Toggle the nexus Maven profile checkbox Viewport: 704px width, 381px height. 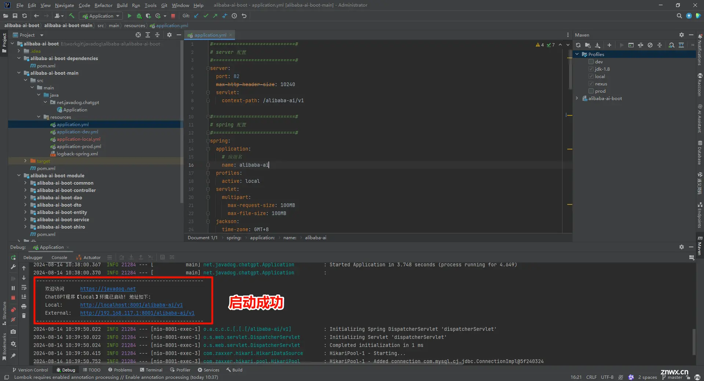coord(591,84)
